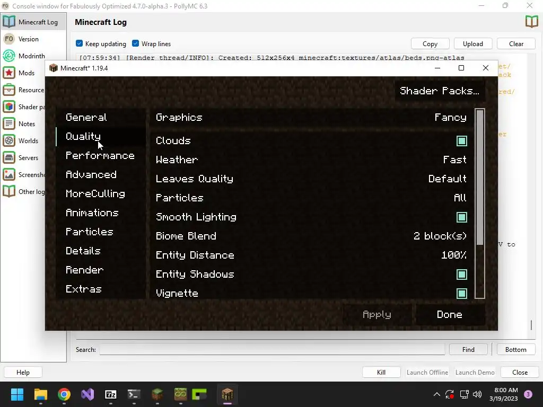Adjust Entity Distance 100% slider
Screen dimensions: 543x407
coord(311,255)
